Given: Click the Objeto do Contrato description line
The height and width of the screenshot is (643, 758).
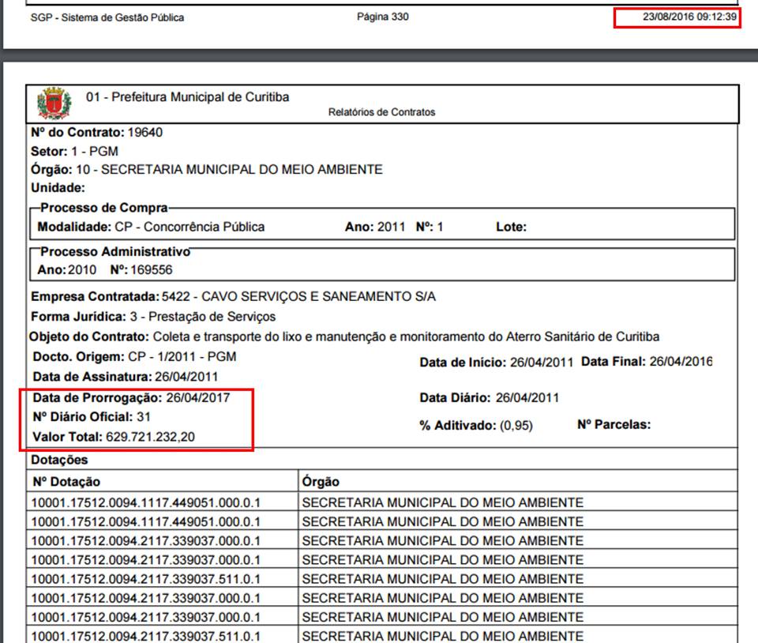Looking at the screenshot, I should (345, 337).
